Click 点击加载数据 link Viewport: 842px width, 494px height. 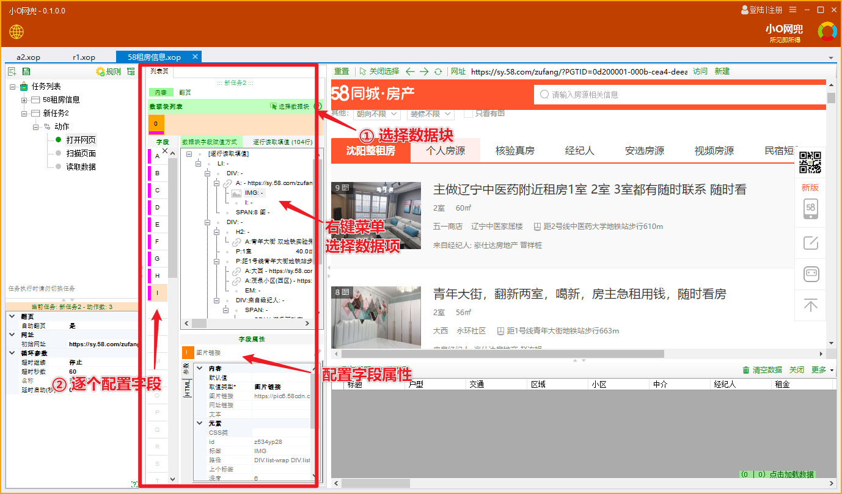tap(791, 474)
